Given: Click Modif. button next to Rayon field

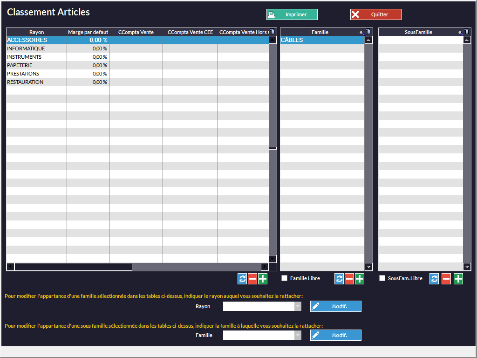Looking at the screenshot, I should [336, 306].
